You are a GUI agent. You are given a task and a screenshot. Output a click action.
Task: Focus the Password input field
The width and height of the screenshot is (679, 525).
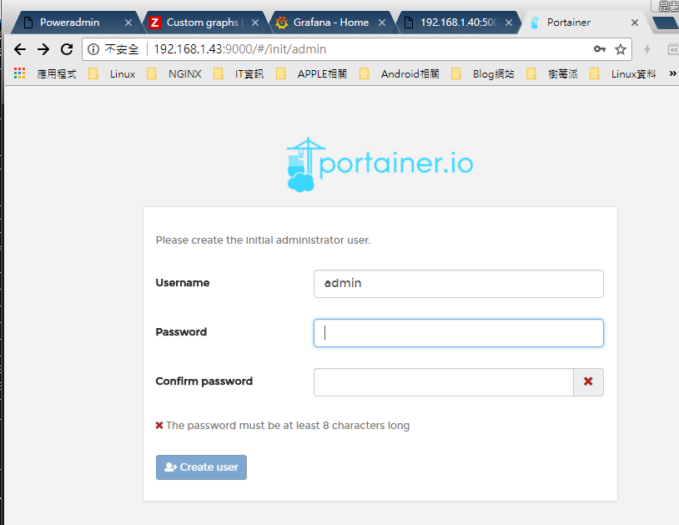point(459,333)
